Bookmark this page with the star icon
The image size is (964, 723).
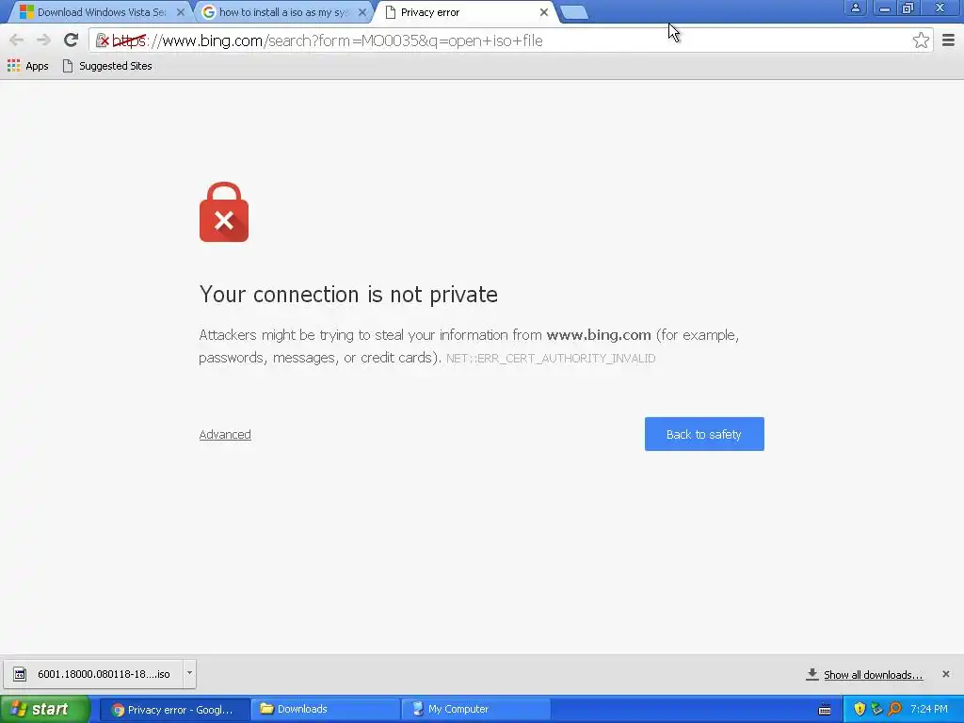pyautogui.click(x=921, y=40)
